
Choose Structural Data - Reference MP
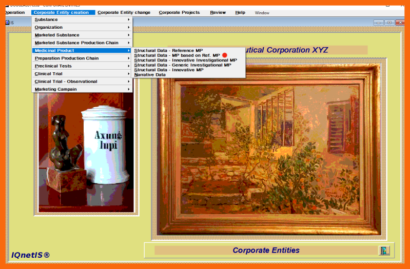pos(189,50)
